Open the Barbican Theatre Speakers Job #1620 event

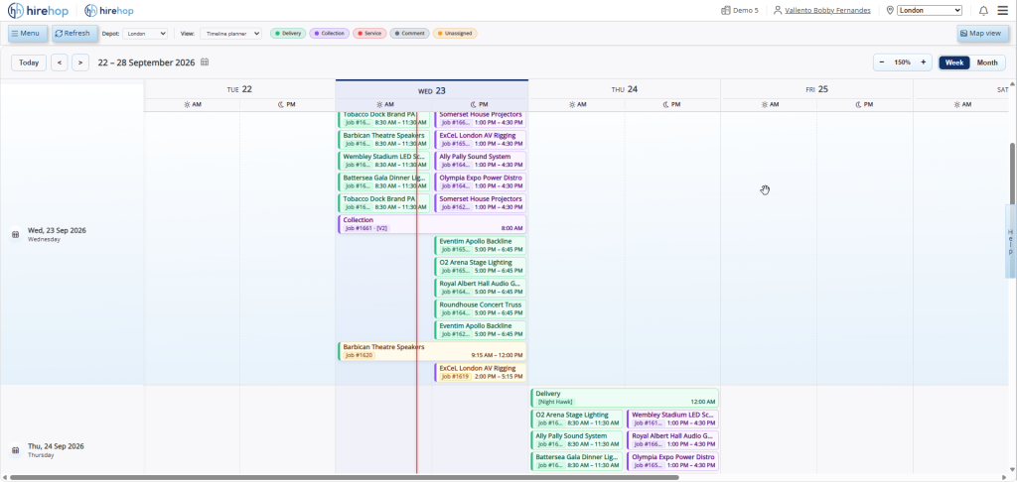(x=432, y=351)
